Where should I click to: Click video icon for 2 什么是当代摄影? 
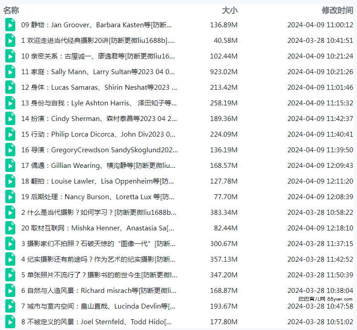pyautogui.click(x=10, y=213)
